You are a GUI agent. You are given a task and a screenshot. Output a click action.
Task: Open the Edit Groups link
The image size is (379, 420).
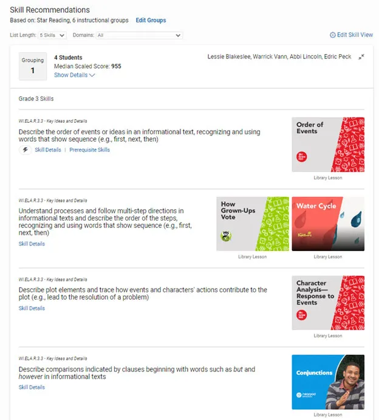pyautogui.click(x=151, y=20)
